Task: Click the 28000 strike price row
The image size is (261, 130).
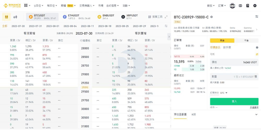Action: click(x=85, y=48)
